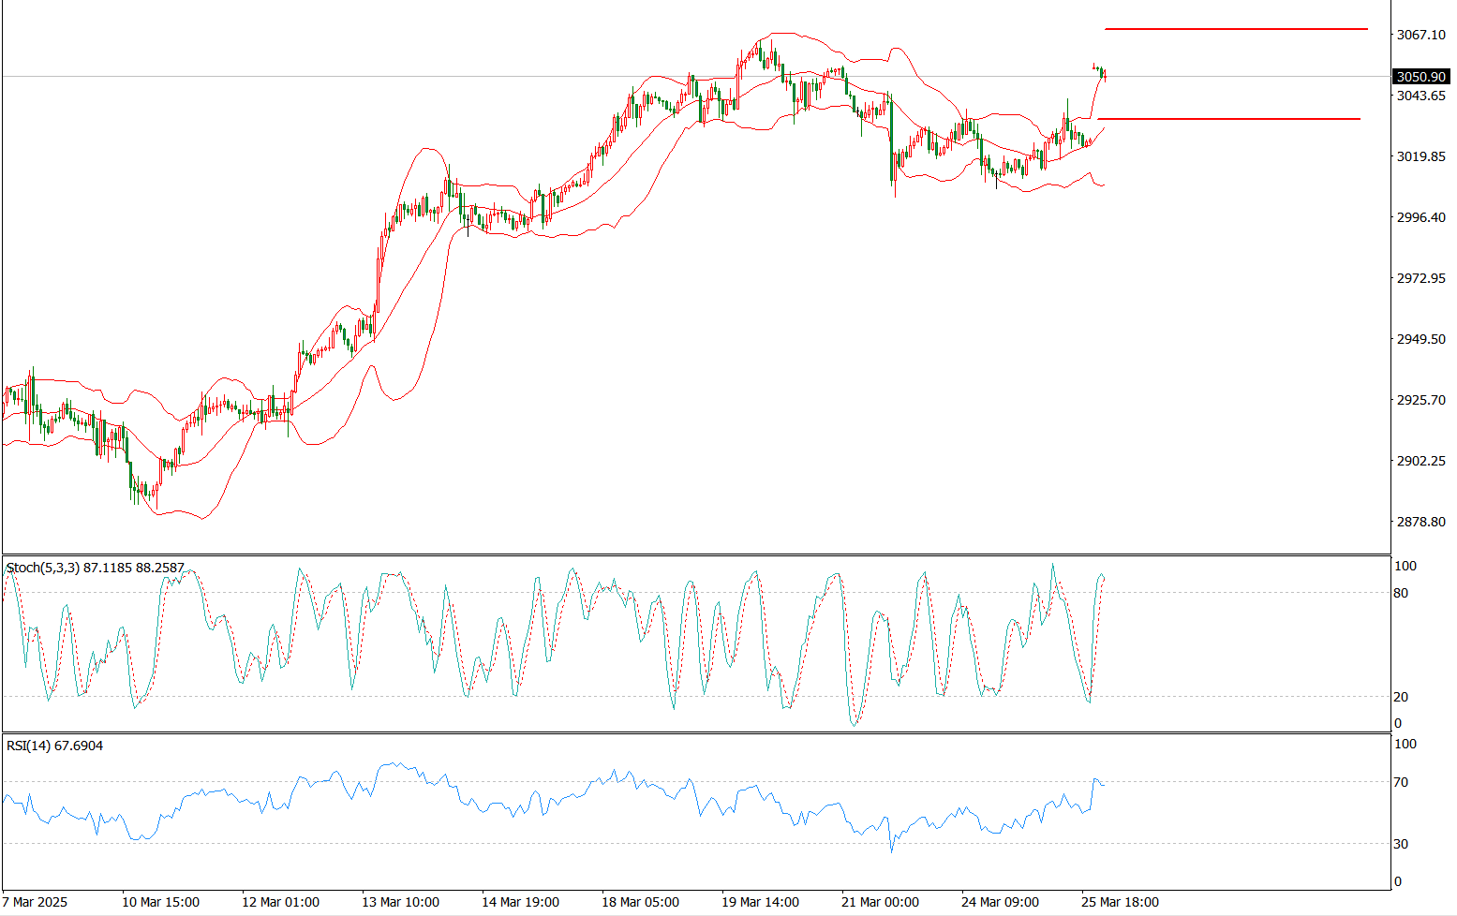
Task: Click the 30 level on RSI scale
Action: [x=1401, y=844]
